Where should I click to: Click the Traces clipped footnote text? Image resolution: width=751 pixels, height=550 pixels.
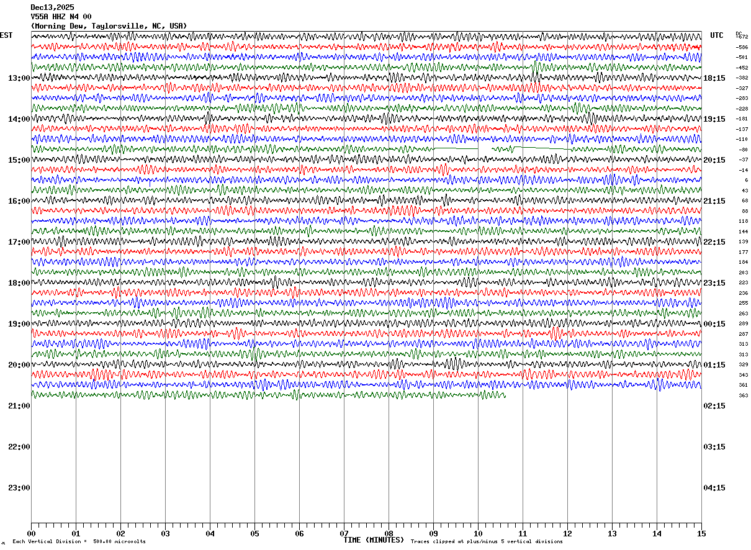pyautogui.click(x=487, y=542)
